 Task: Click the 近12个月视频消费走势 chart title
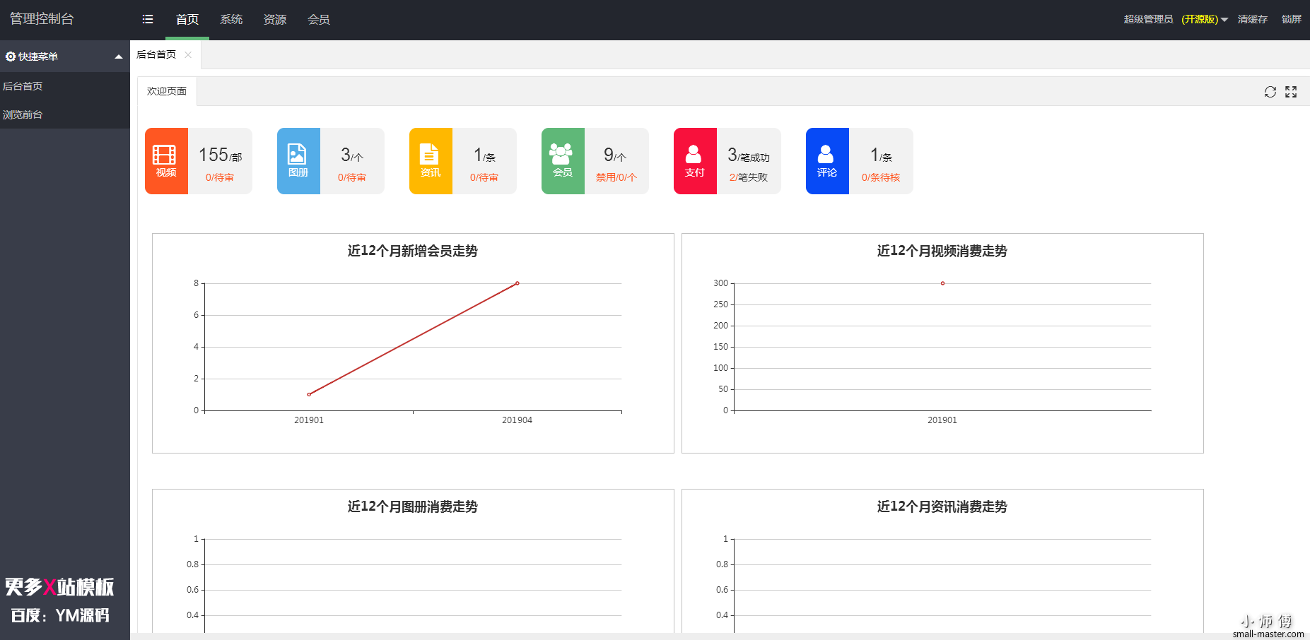click(942, 251)
